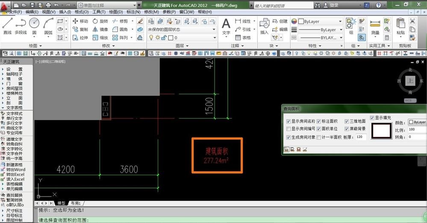Click 单行文字 command in the sidebar
Viewport: 427px width, 223px height.
[x=14, y=118]
